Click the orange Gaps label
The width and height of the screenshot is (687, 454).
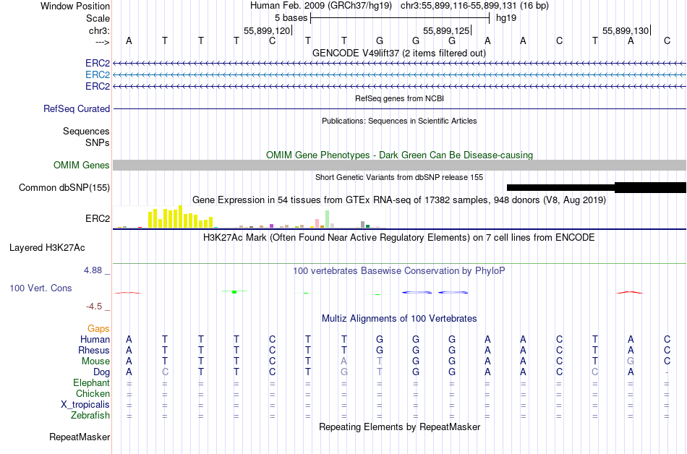(x=98, y=328)
